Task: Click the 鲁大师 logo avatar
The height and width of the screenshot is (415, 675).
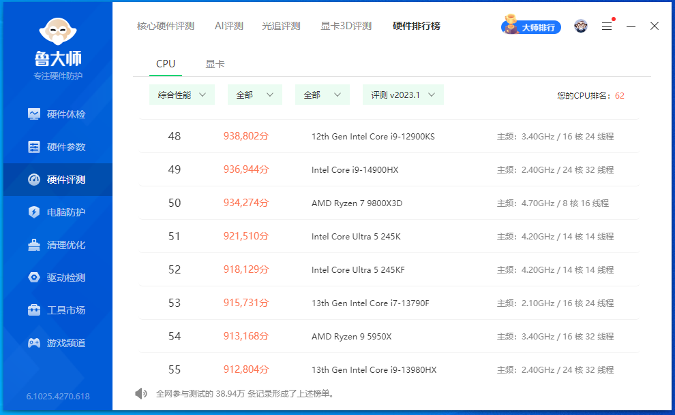Action: (x=58, y=31)
